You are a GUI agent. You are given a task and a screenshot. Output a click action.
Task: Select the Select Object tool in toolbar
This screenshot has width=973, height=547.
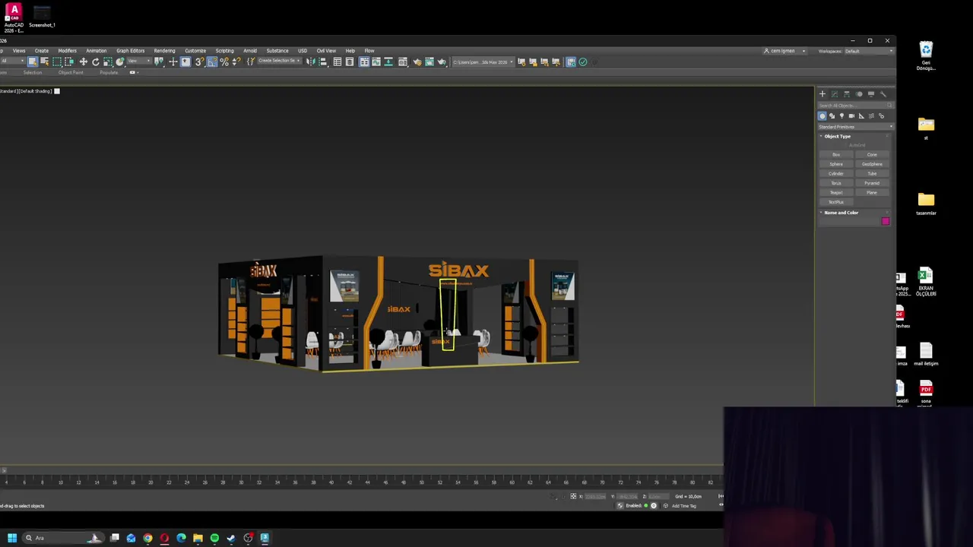tap(32, 62)
